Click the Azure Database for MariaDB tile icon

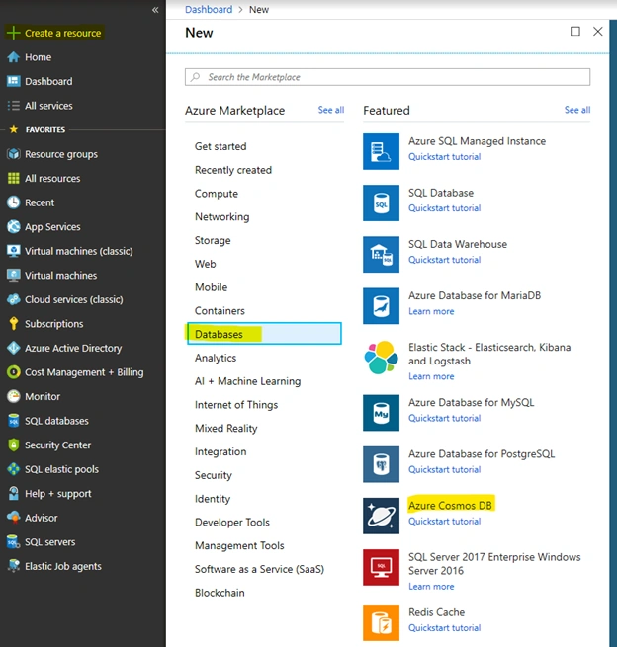(381, 306)
